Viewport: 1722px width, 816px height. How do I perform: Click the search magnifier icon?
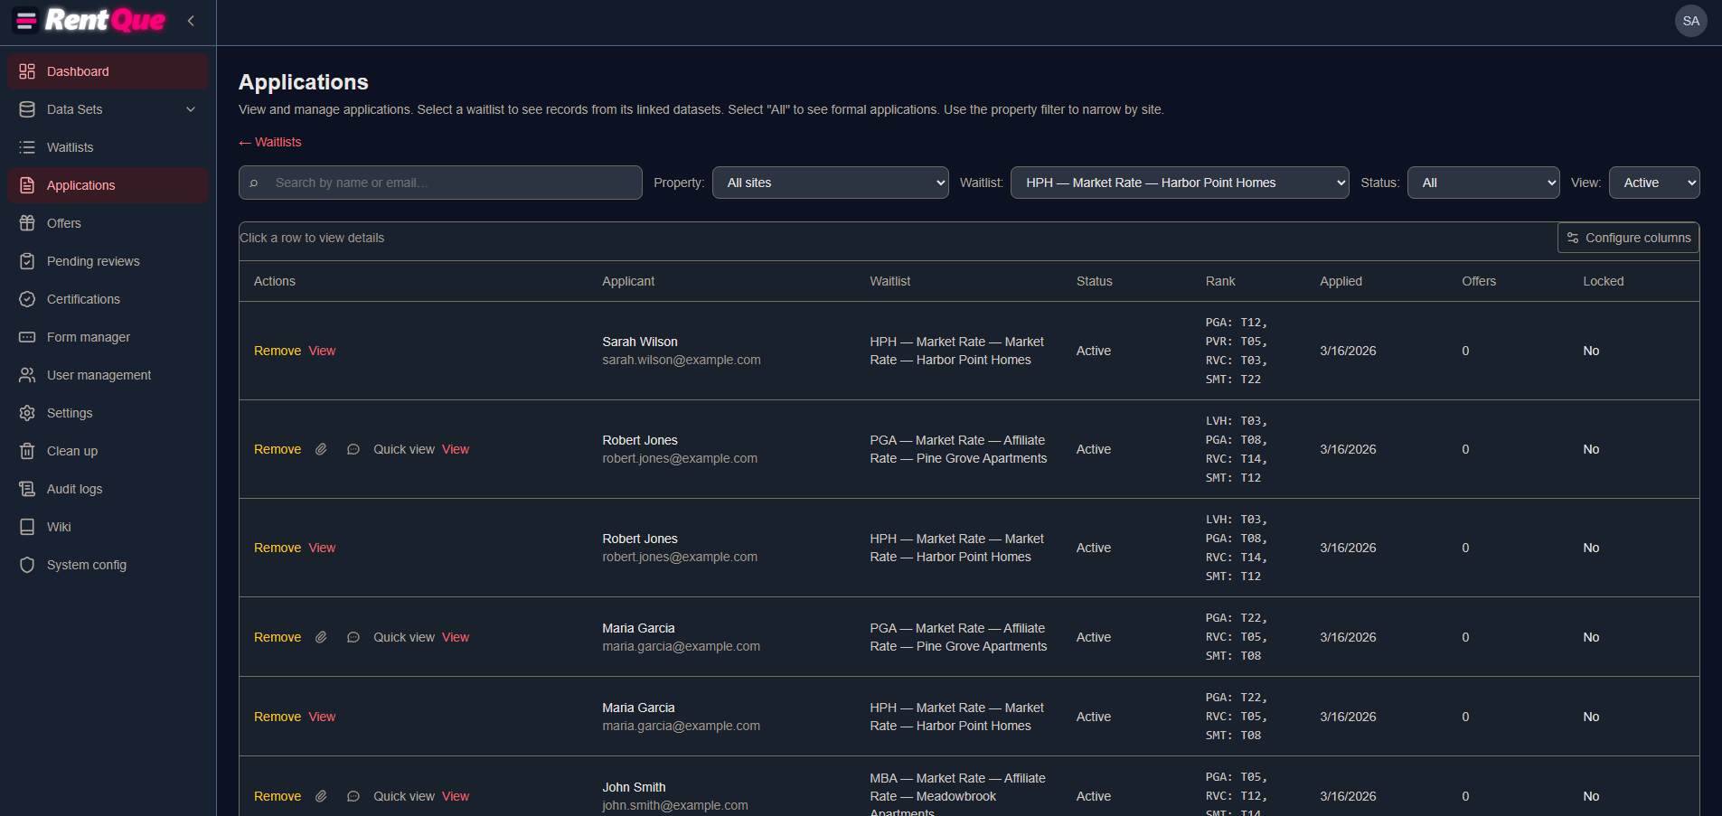[254, 183]
